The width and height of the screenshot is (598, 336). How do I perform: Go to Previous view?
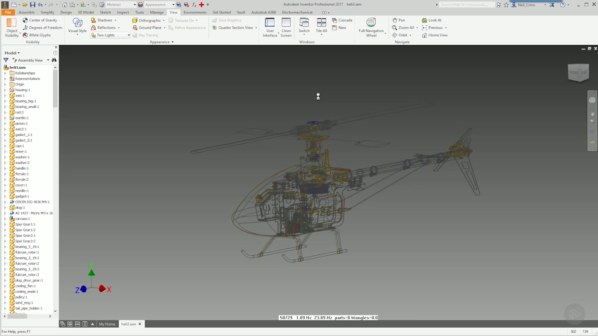[432, 28]
